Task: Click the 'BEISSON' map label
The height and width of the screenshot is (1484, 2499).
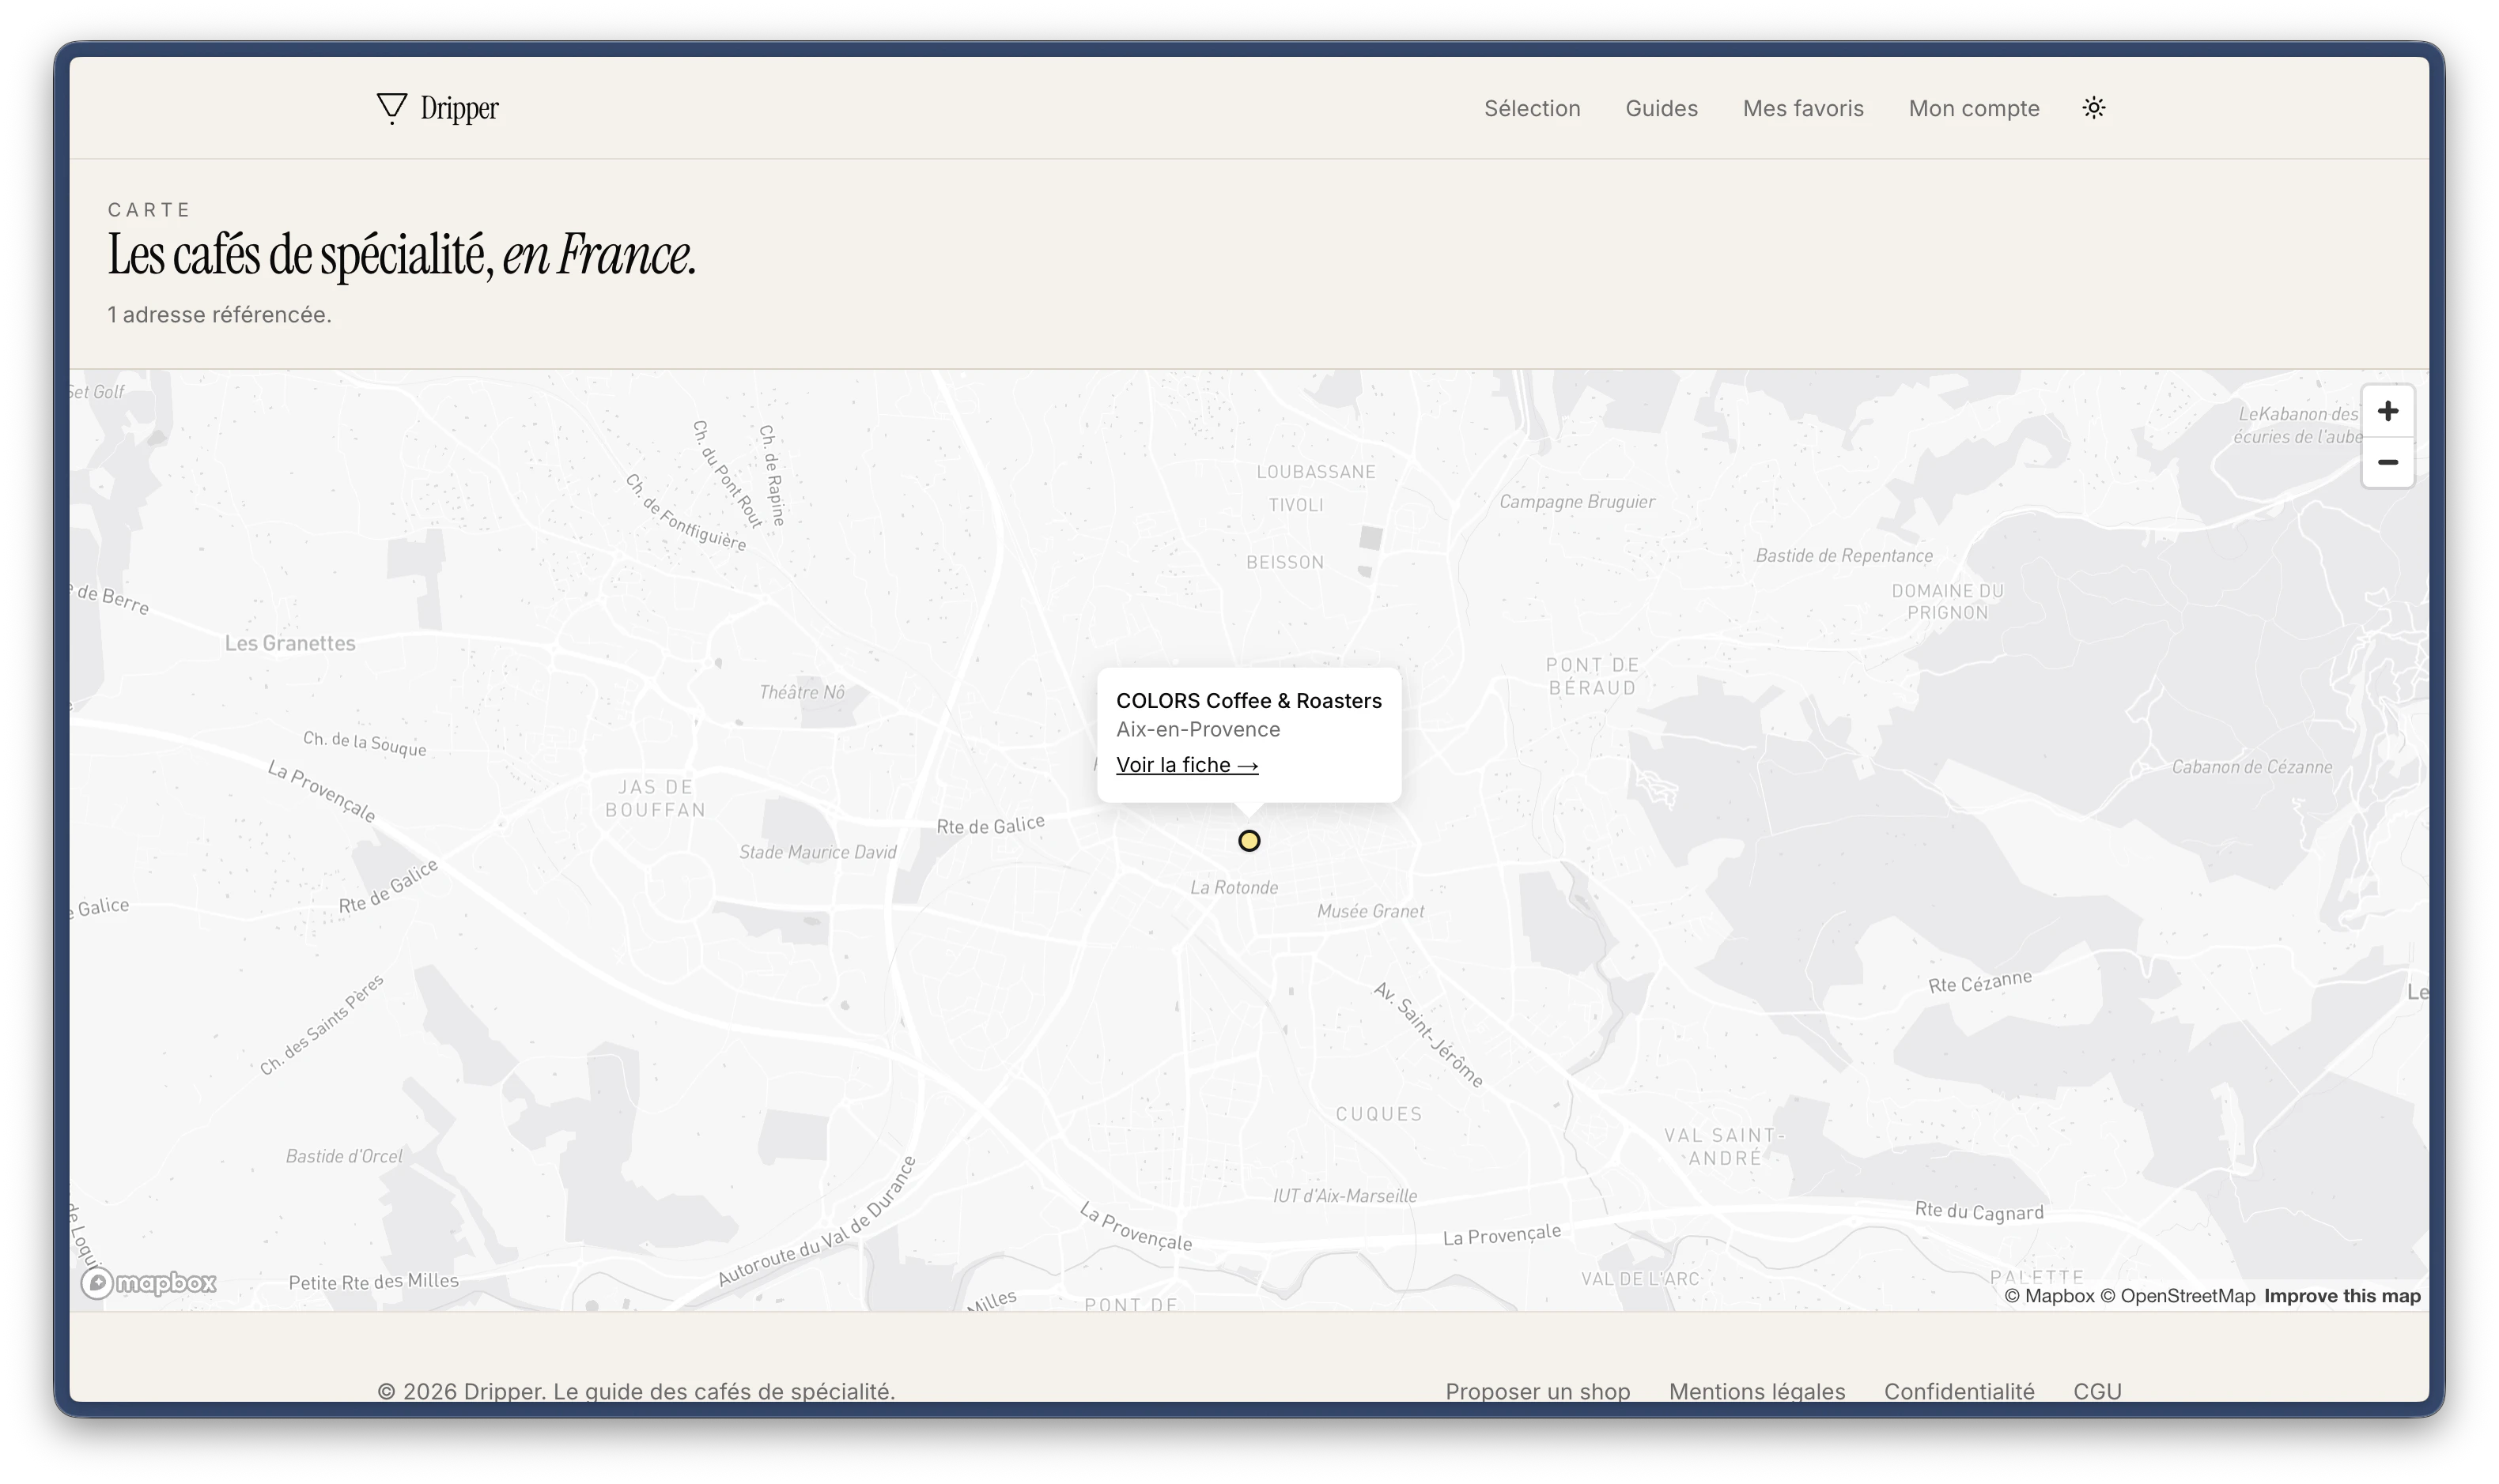Action: tap(1285, 563)
